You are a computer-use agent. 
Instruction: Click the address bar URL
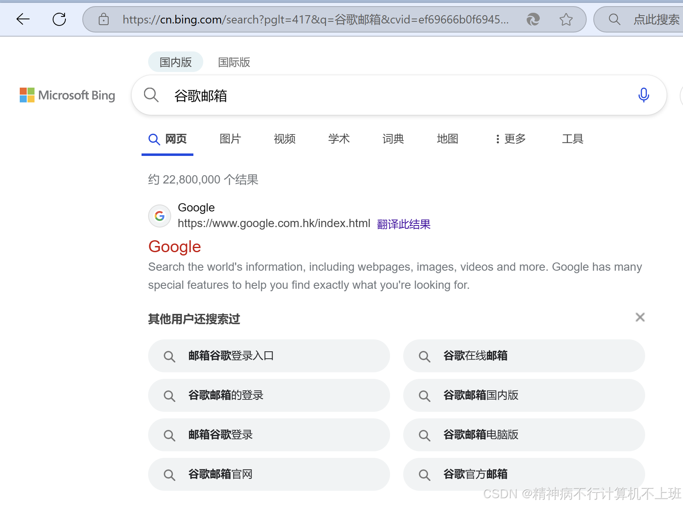coord(316,19)
